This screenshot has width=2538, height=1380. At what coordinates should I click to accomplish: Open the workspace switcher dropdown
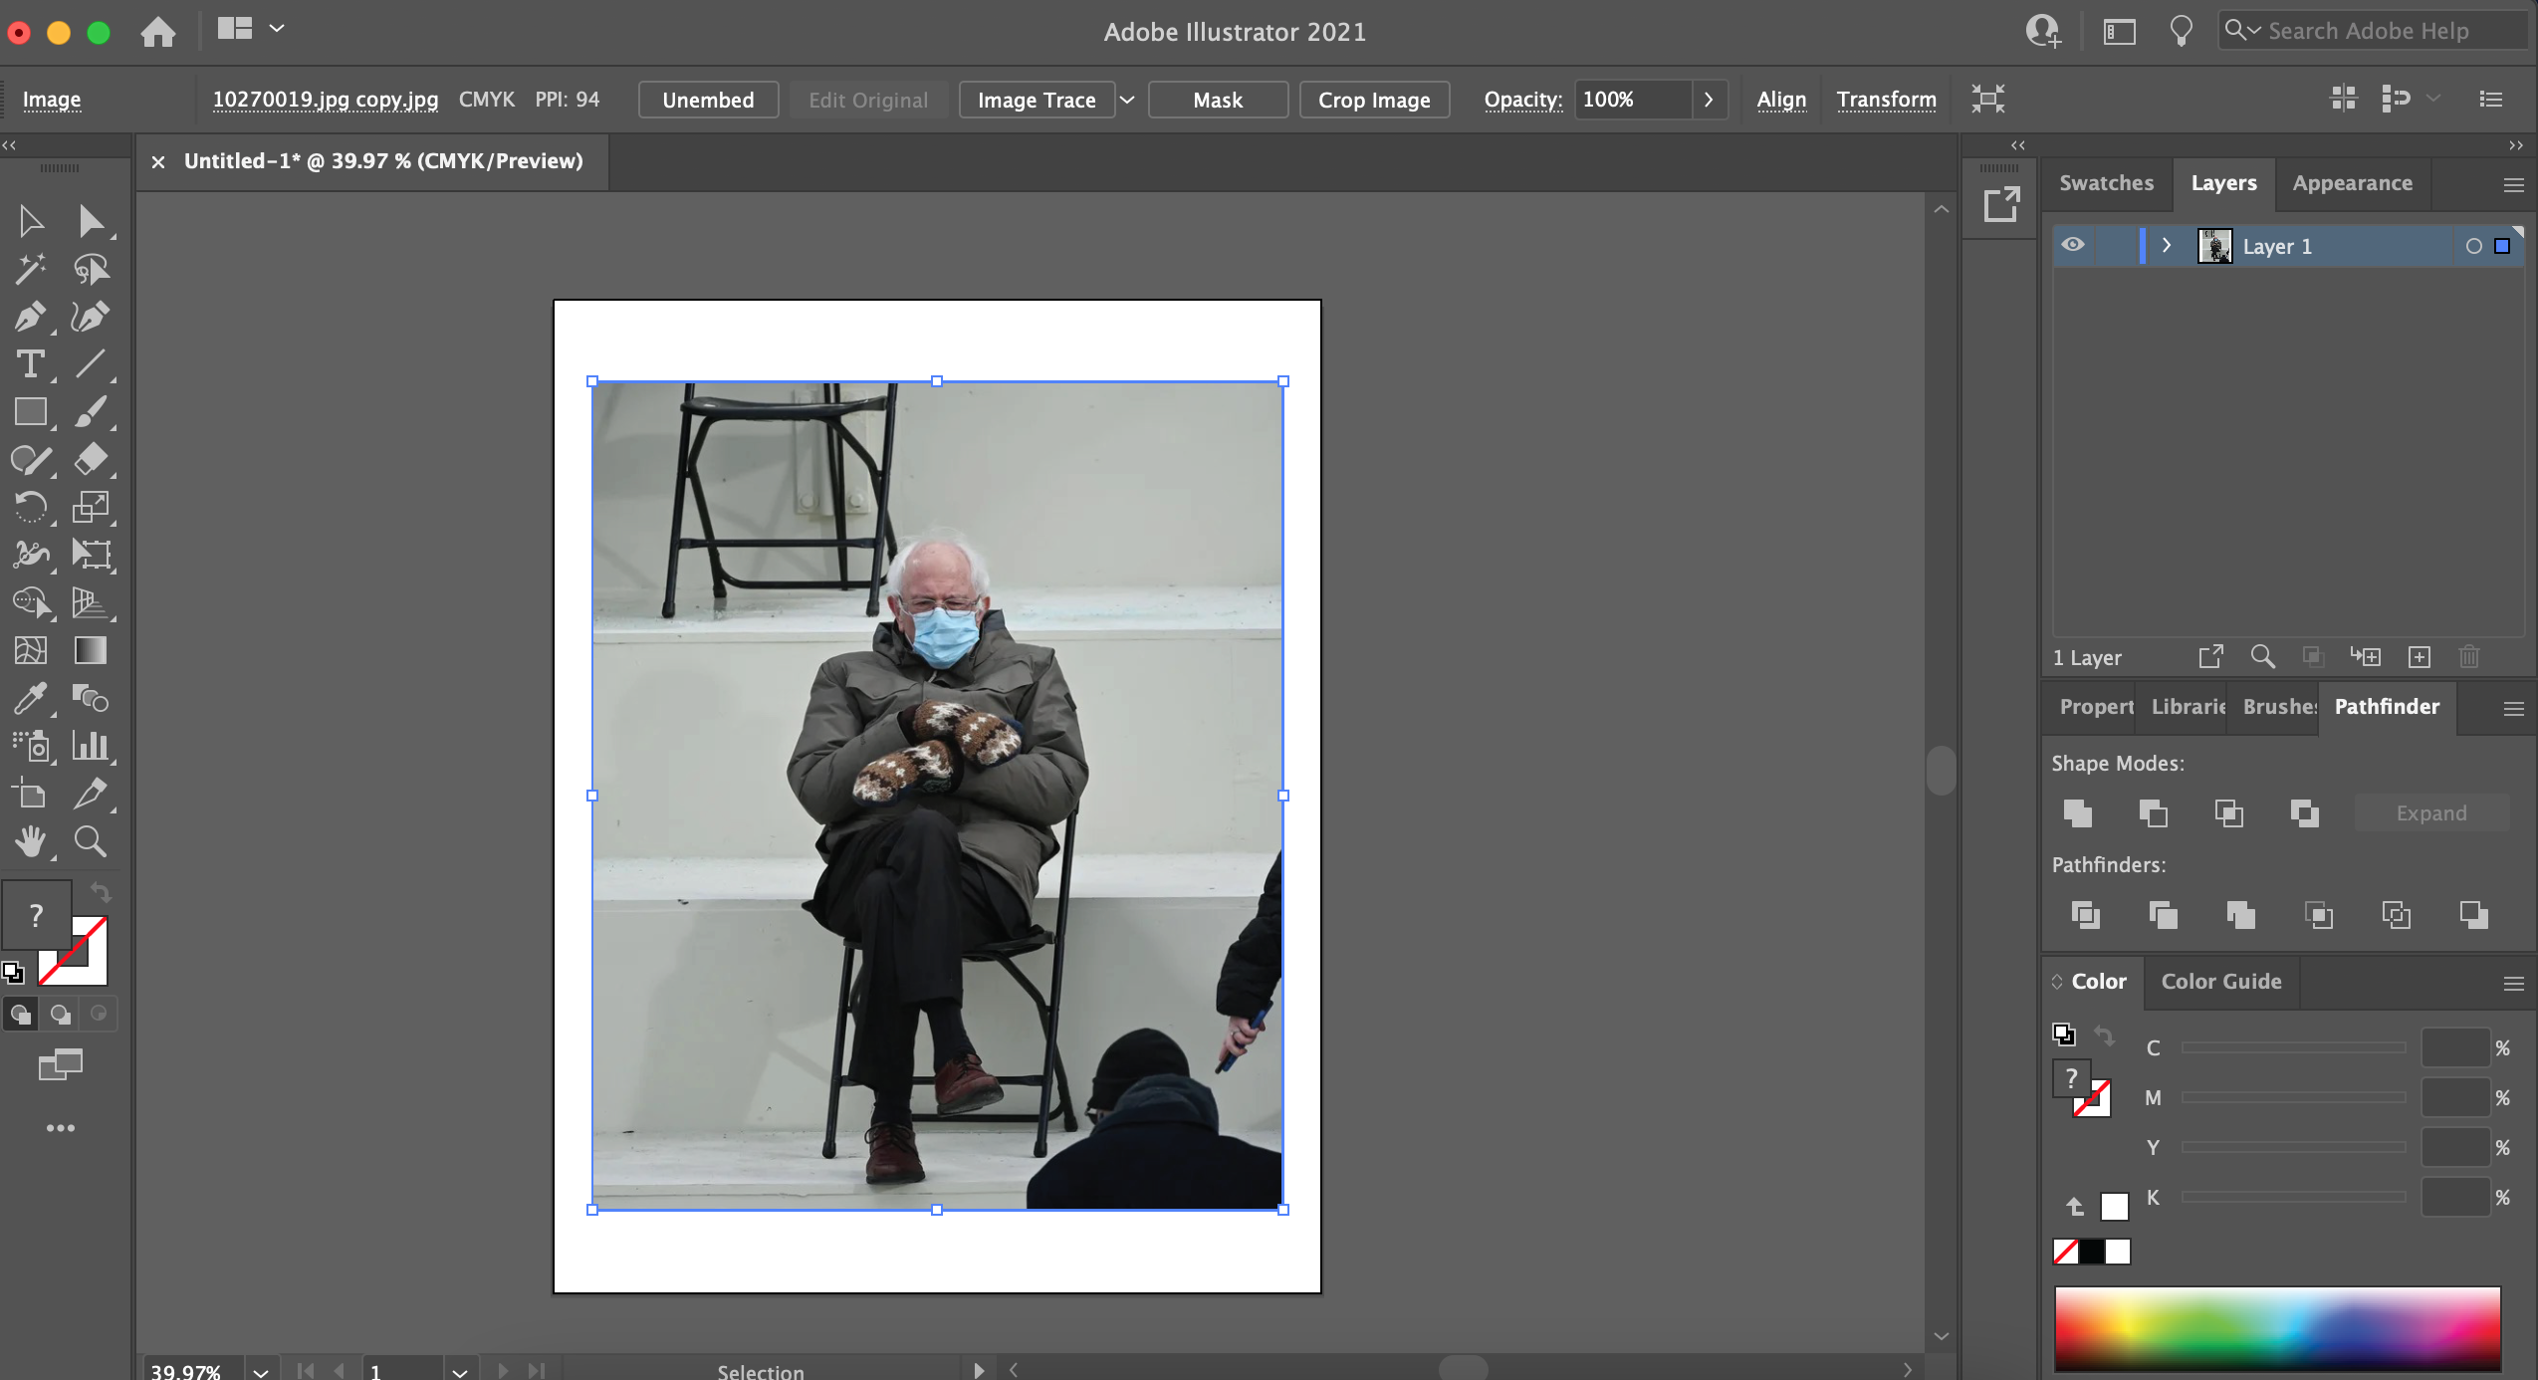pyautogui.click(x=277, y=28)
